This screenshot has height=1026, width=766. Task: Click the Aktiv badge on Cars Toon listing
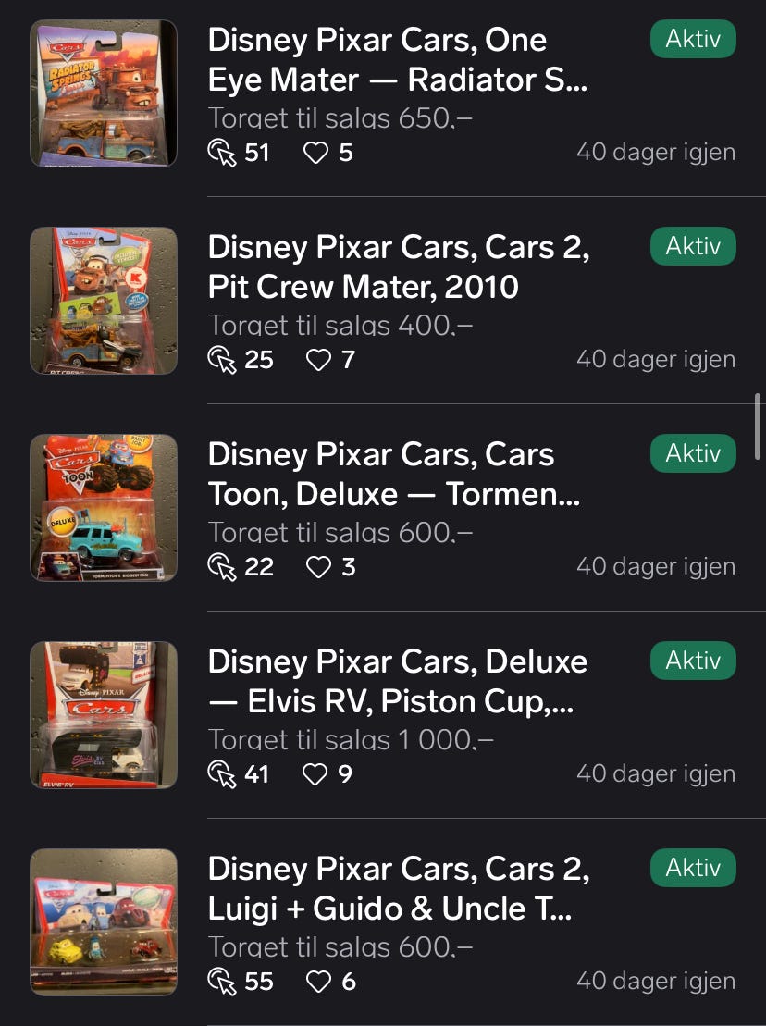point(693,453)
